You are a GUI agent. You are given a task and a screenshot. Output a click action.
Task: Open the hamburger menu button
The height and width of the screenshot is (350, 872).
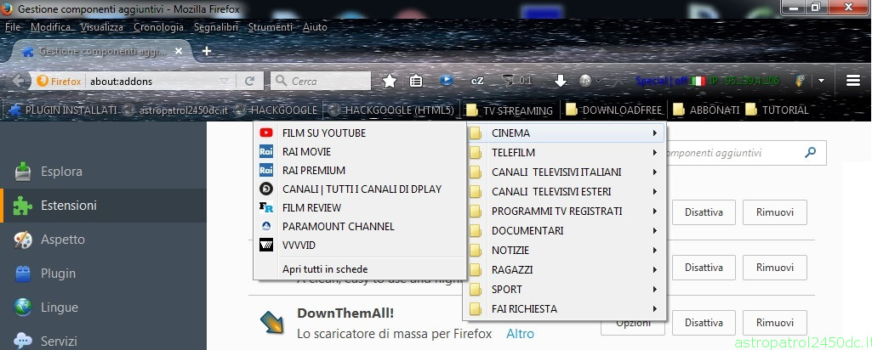(x=853, y=81)
